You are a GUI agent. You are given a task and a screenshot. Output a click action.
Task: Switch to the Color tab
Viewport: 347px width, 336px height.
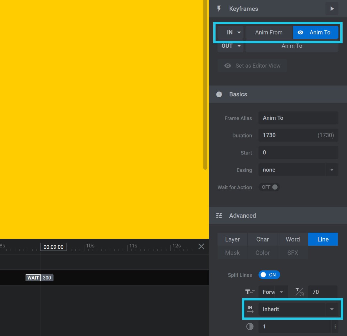coord(263,252)
